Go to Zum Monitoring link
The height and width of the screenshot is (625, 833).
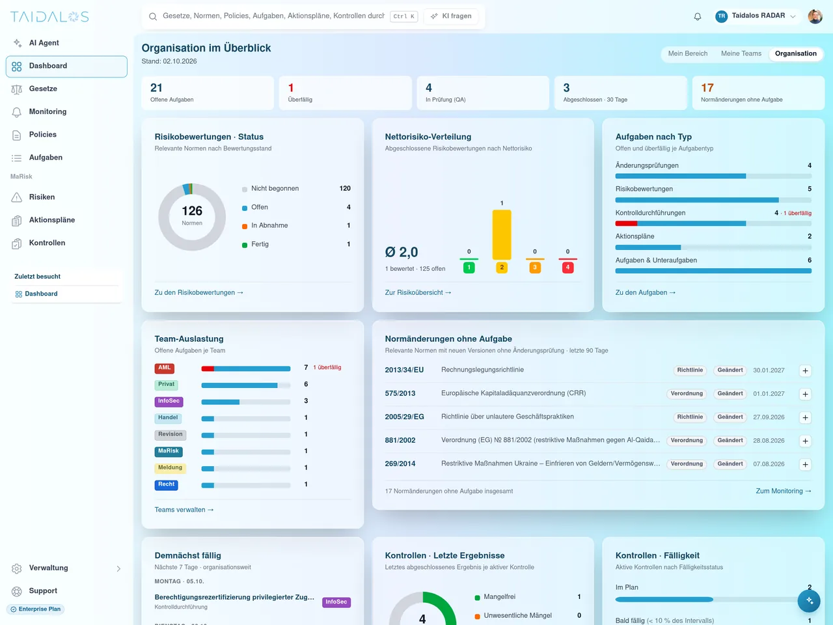coord(784,492)
